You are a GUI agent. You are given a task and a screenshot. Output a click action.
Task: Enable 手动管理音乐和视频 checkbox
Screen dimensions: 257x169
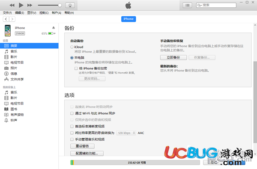(x=72, y=139)
